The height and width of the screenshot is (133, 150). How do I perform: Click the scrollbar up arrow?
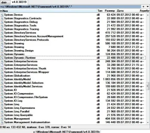(148, 15)
